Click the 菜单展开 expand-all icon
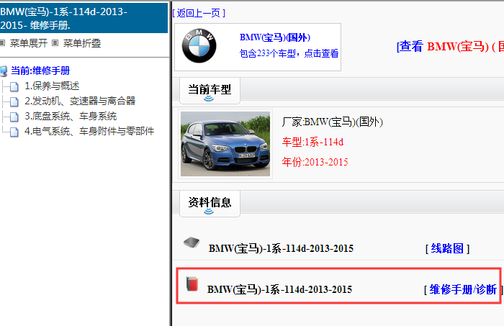The height and width of the screenshot is (326, 504). [x=3, y=42]
